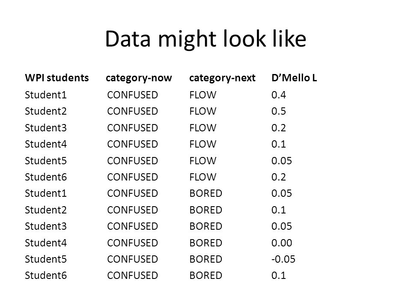Click FLOW in the first data row
The image size is (411, 308).
(203, 95)
